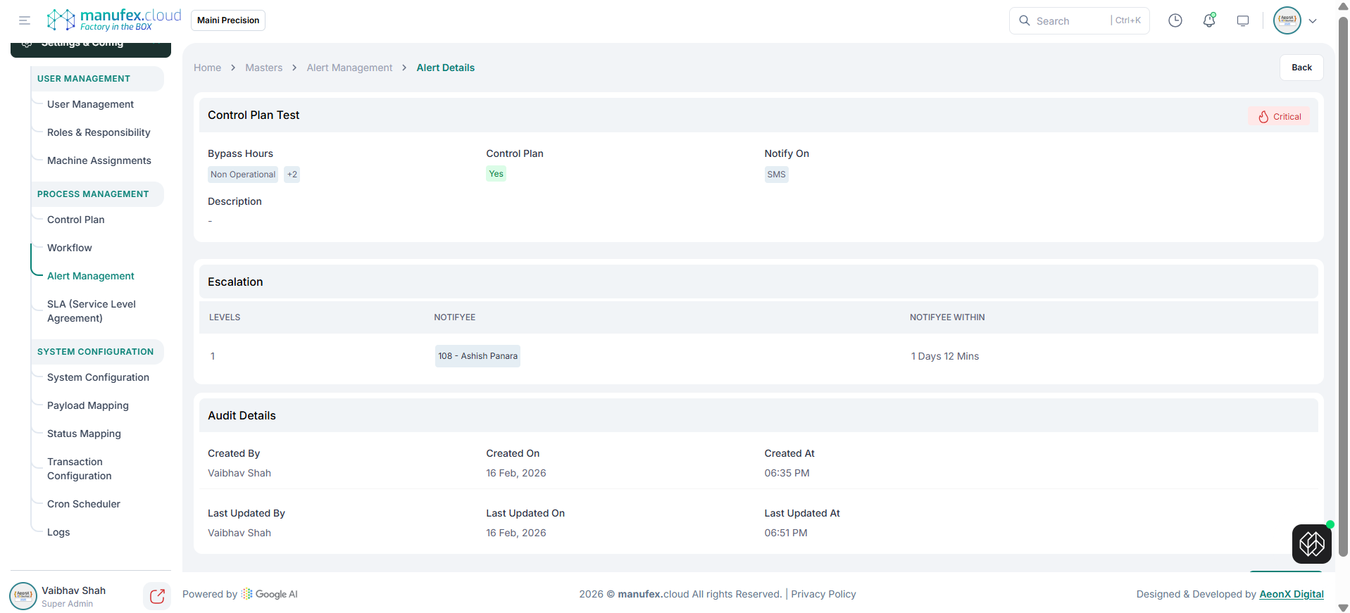Click the manufex.cloud logo
The width and height of the screenshot is (1350, 613).
coord(114,20)
